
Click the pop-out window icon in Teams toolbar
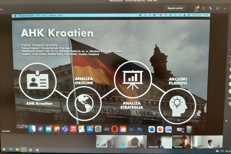click(218, 8)
